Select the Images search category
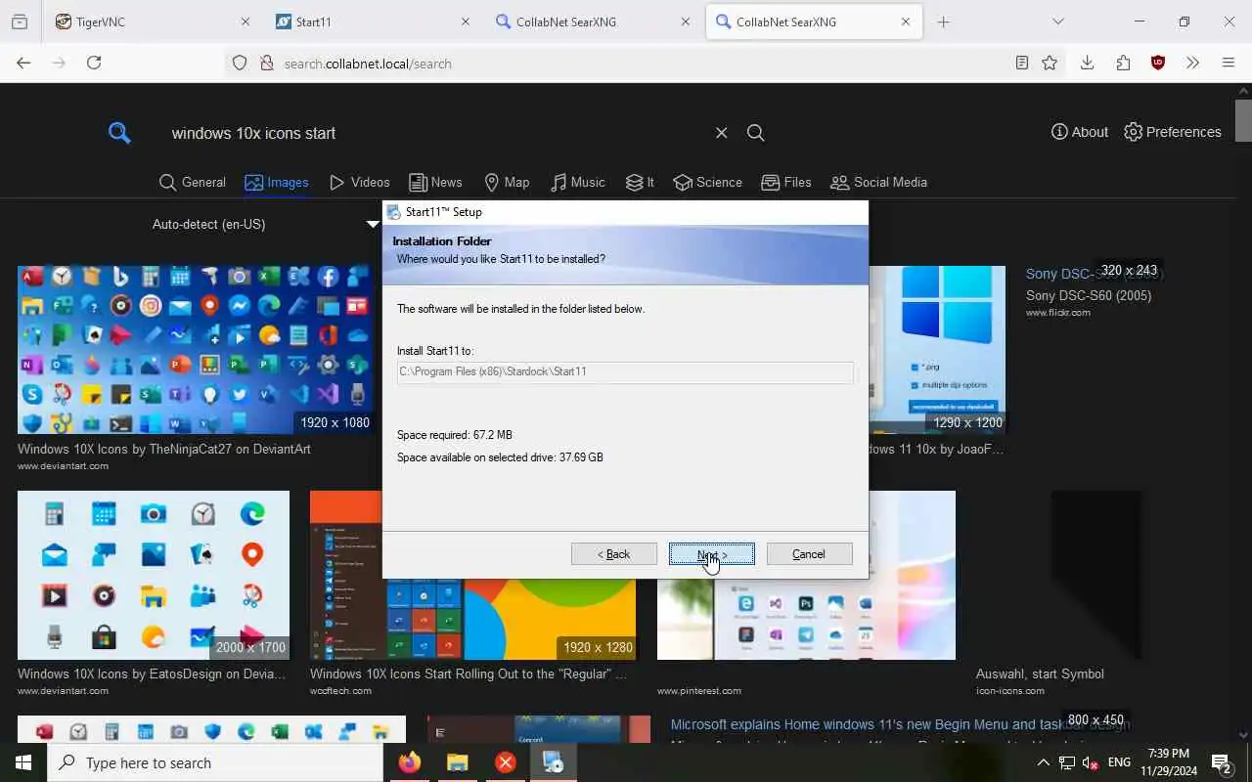Viewport: 1252px width, 782px height. pos(277,183)
